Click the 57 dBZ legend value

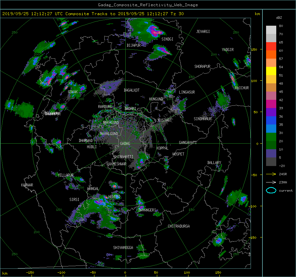(281, 59)
